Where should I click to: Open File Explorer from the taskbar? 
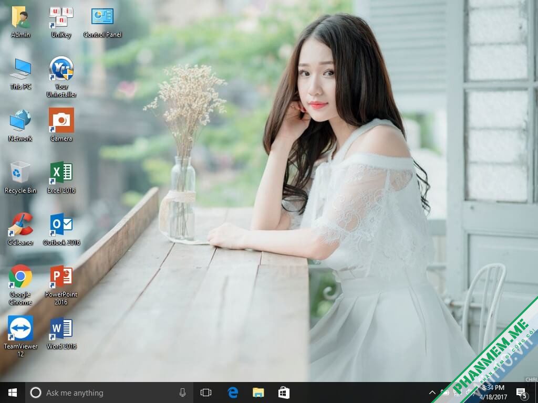coord(258,393)
